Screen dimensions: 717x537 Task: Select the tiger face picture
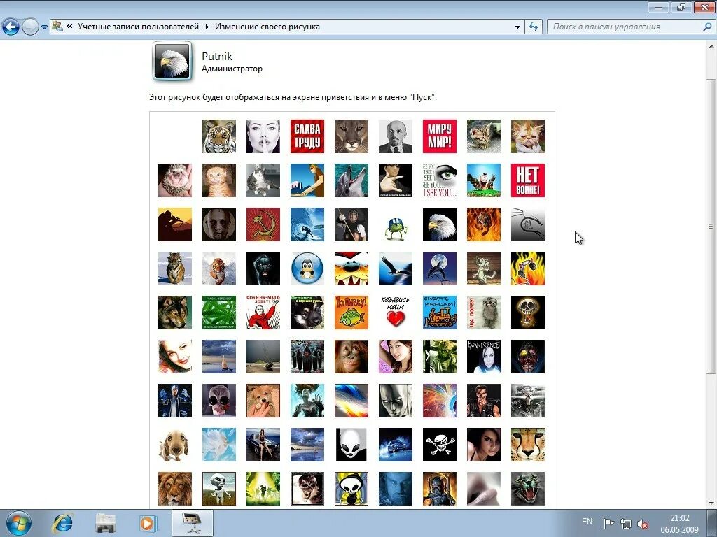(219, 136)
